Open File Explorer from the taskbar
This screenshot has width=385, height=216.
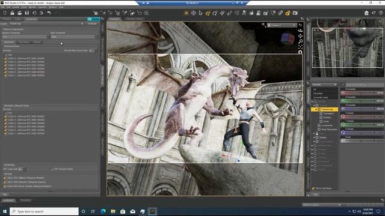click(113, 211)
